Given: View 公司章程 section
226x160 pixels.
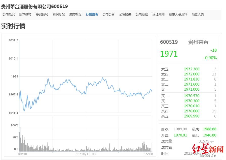Looking at the screenshot, I should (142, 14).
